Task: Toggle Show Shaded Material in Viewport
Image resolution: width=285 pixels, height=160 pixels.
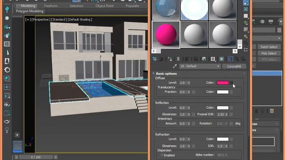Action: 222,59
